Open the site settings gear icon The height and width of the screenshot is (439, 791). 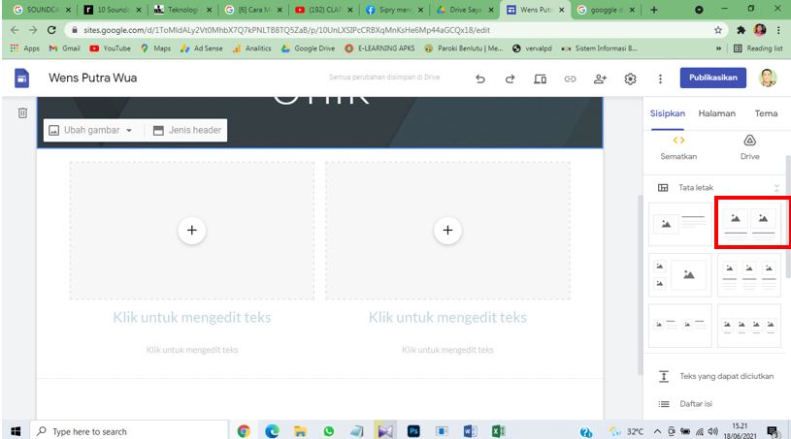click(629, 78)
